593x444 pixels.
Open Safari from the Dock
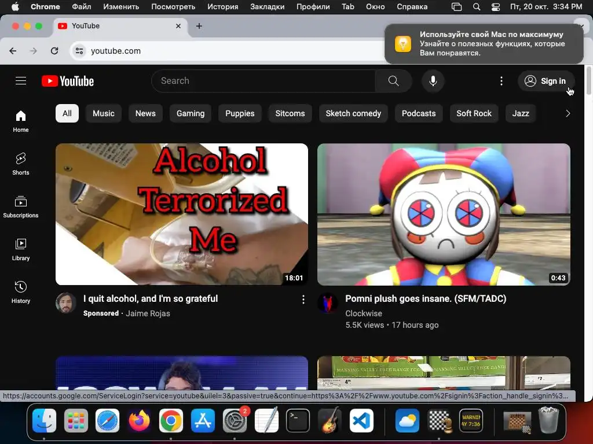[107, 420]
